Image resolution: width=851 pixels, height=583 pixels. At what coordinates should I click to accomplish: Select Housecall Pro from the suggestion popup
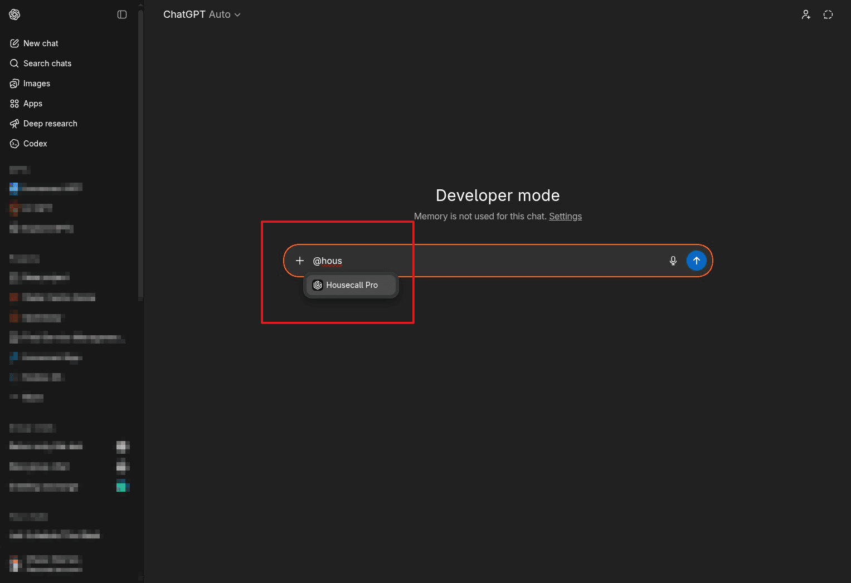pyautogui.click(x=351, y=285)
